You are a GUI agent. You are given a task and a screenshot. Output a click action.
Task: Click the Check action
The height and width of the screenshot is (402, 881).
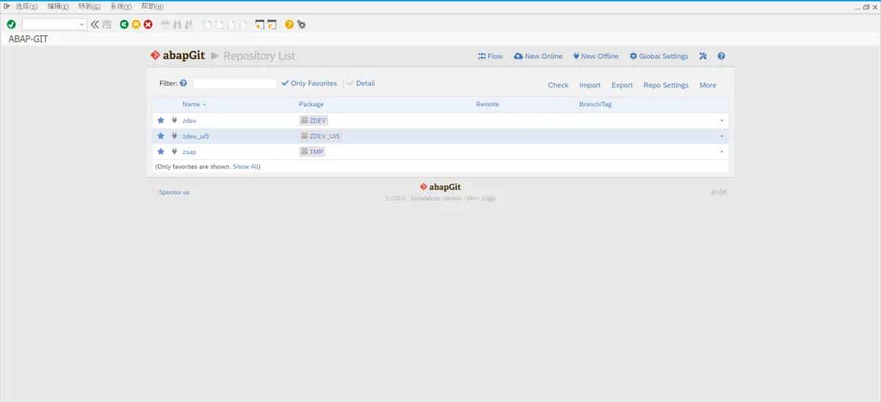tap(558, 85)
